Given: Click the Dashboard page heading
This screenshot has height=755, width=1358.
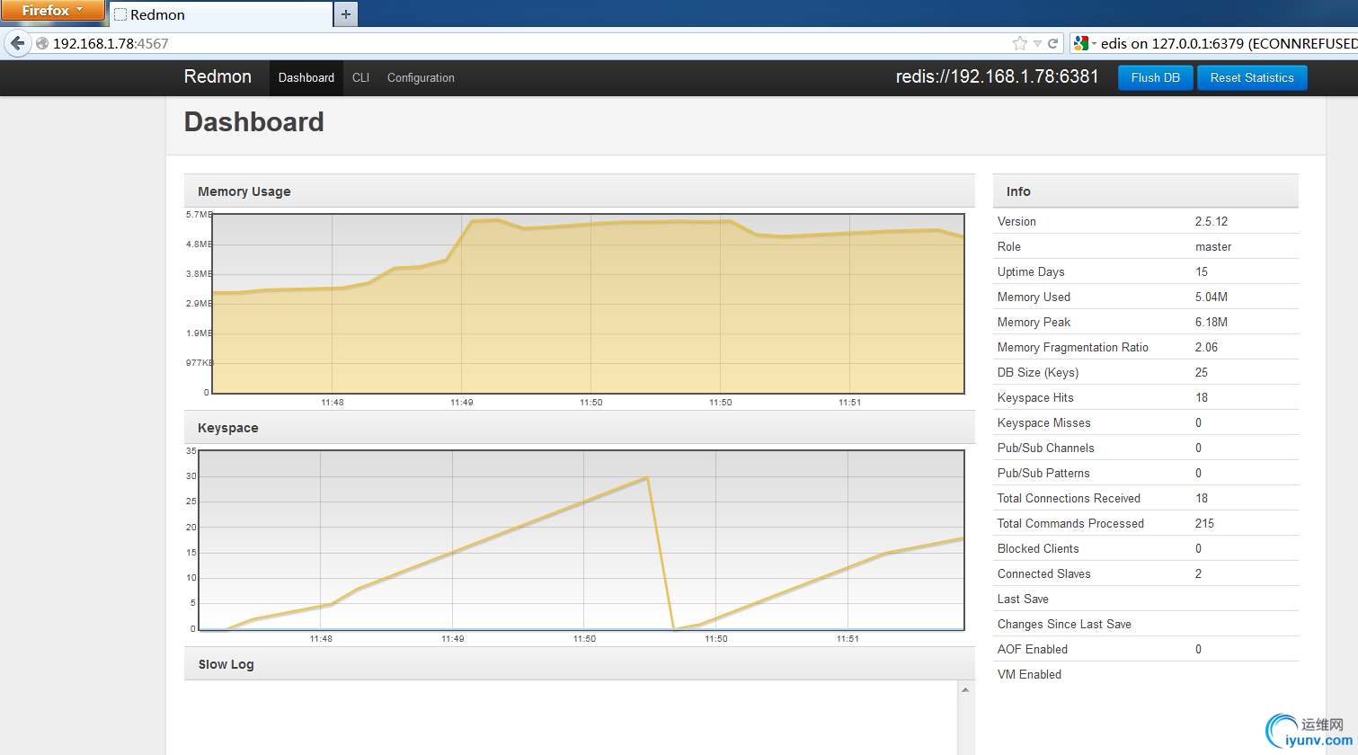Looking at the screenshot, I should (x=254, y=122).
